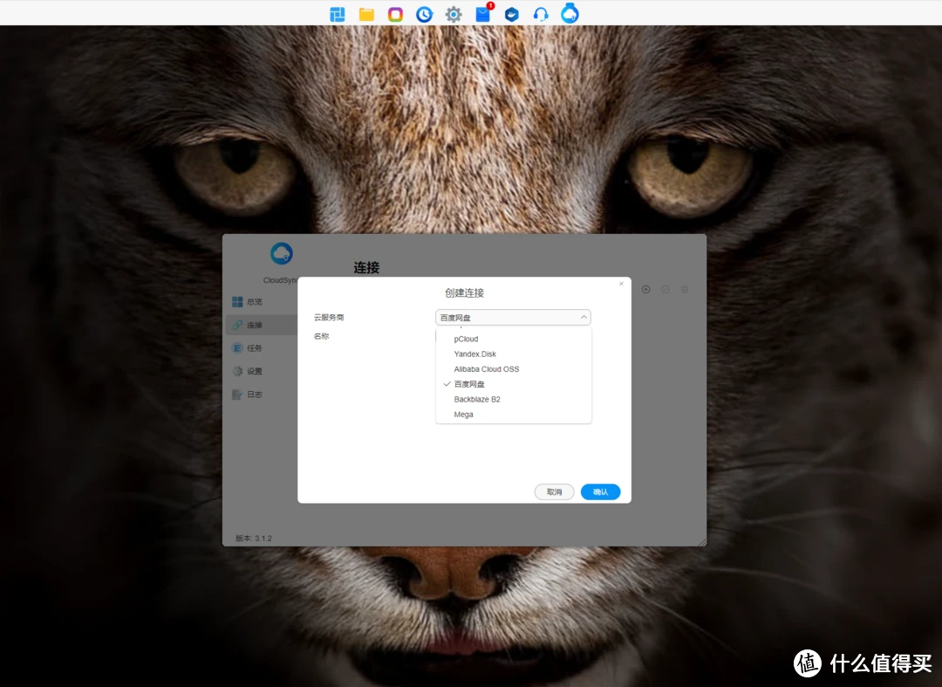Choose Backblaze B2 in provider list
This screenshot has height=687, width=942.
(477, 400)
